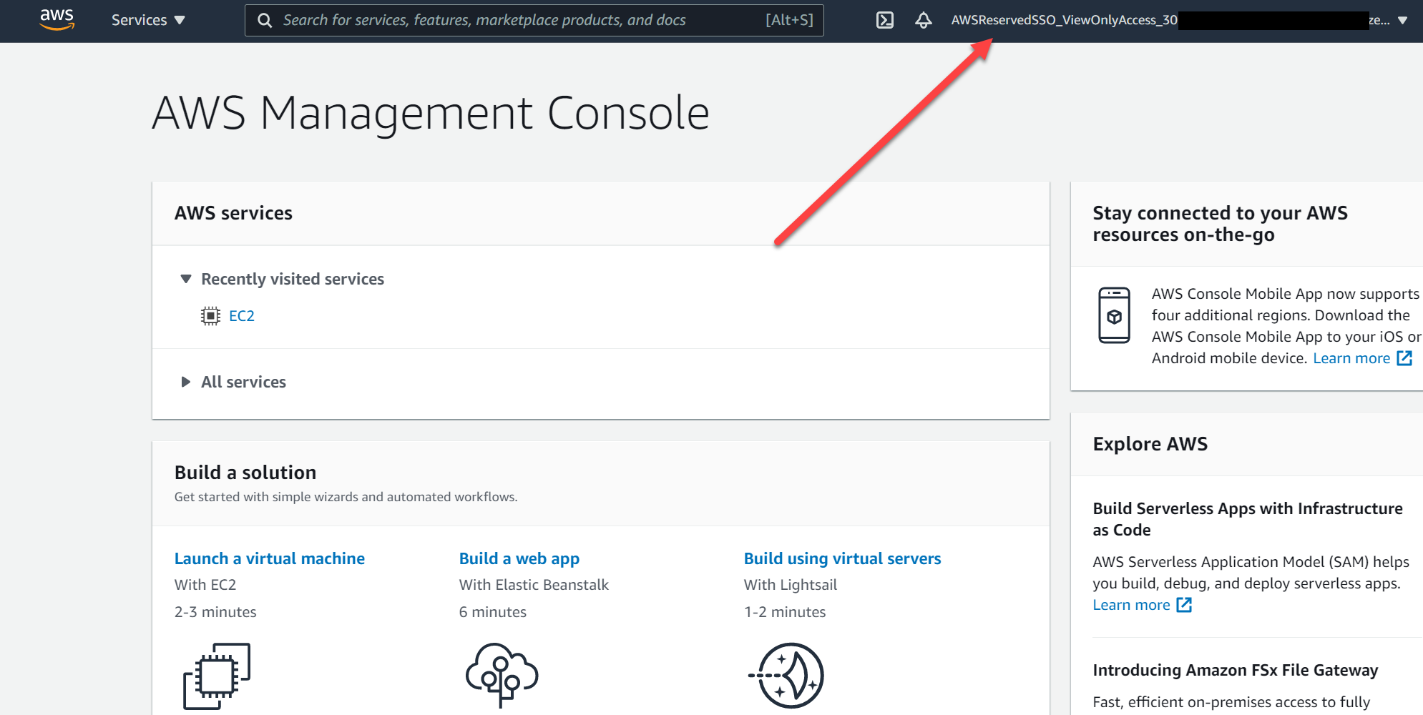1423x715 pixels.
Task: Click the AWS logo in header
Action: pos(57,19)
